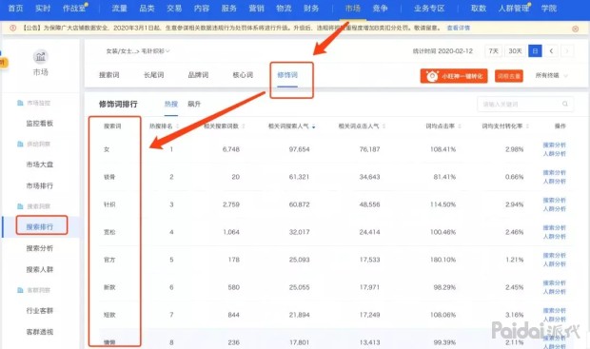Select the 飙升 sub-tab
The height and width of the screenshot is (349, 590).
tap(194, 104)
